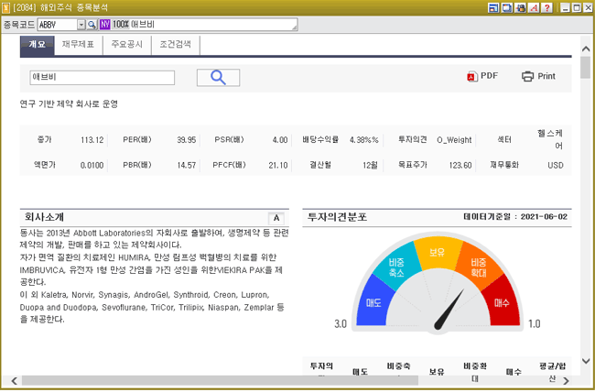Click the 투자의견분포 section heading

pyautogui.click(x=337, y=217)
